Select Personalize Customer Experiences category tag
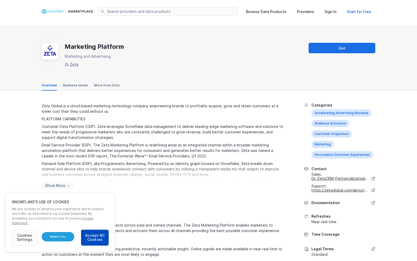The image size is (417, 261). click(x=342, y=155)
